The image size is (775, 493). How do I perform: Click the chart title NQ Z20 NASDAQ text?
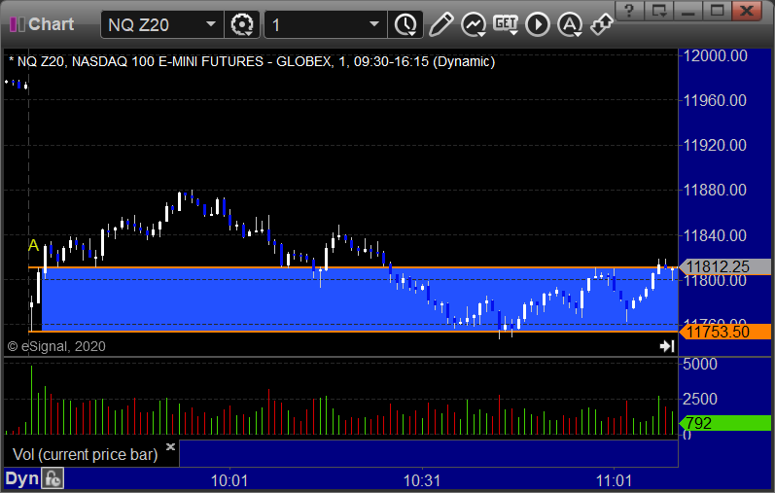[252, 62]
